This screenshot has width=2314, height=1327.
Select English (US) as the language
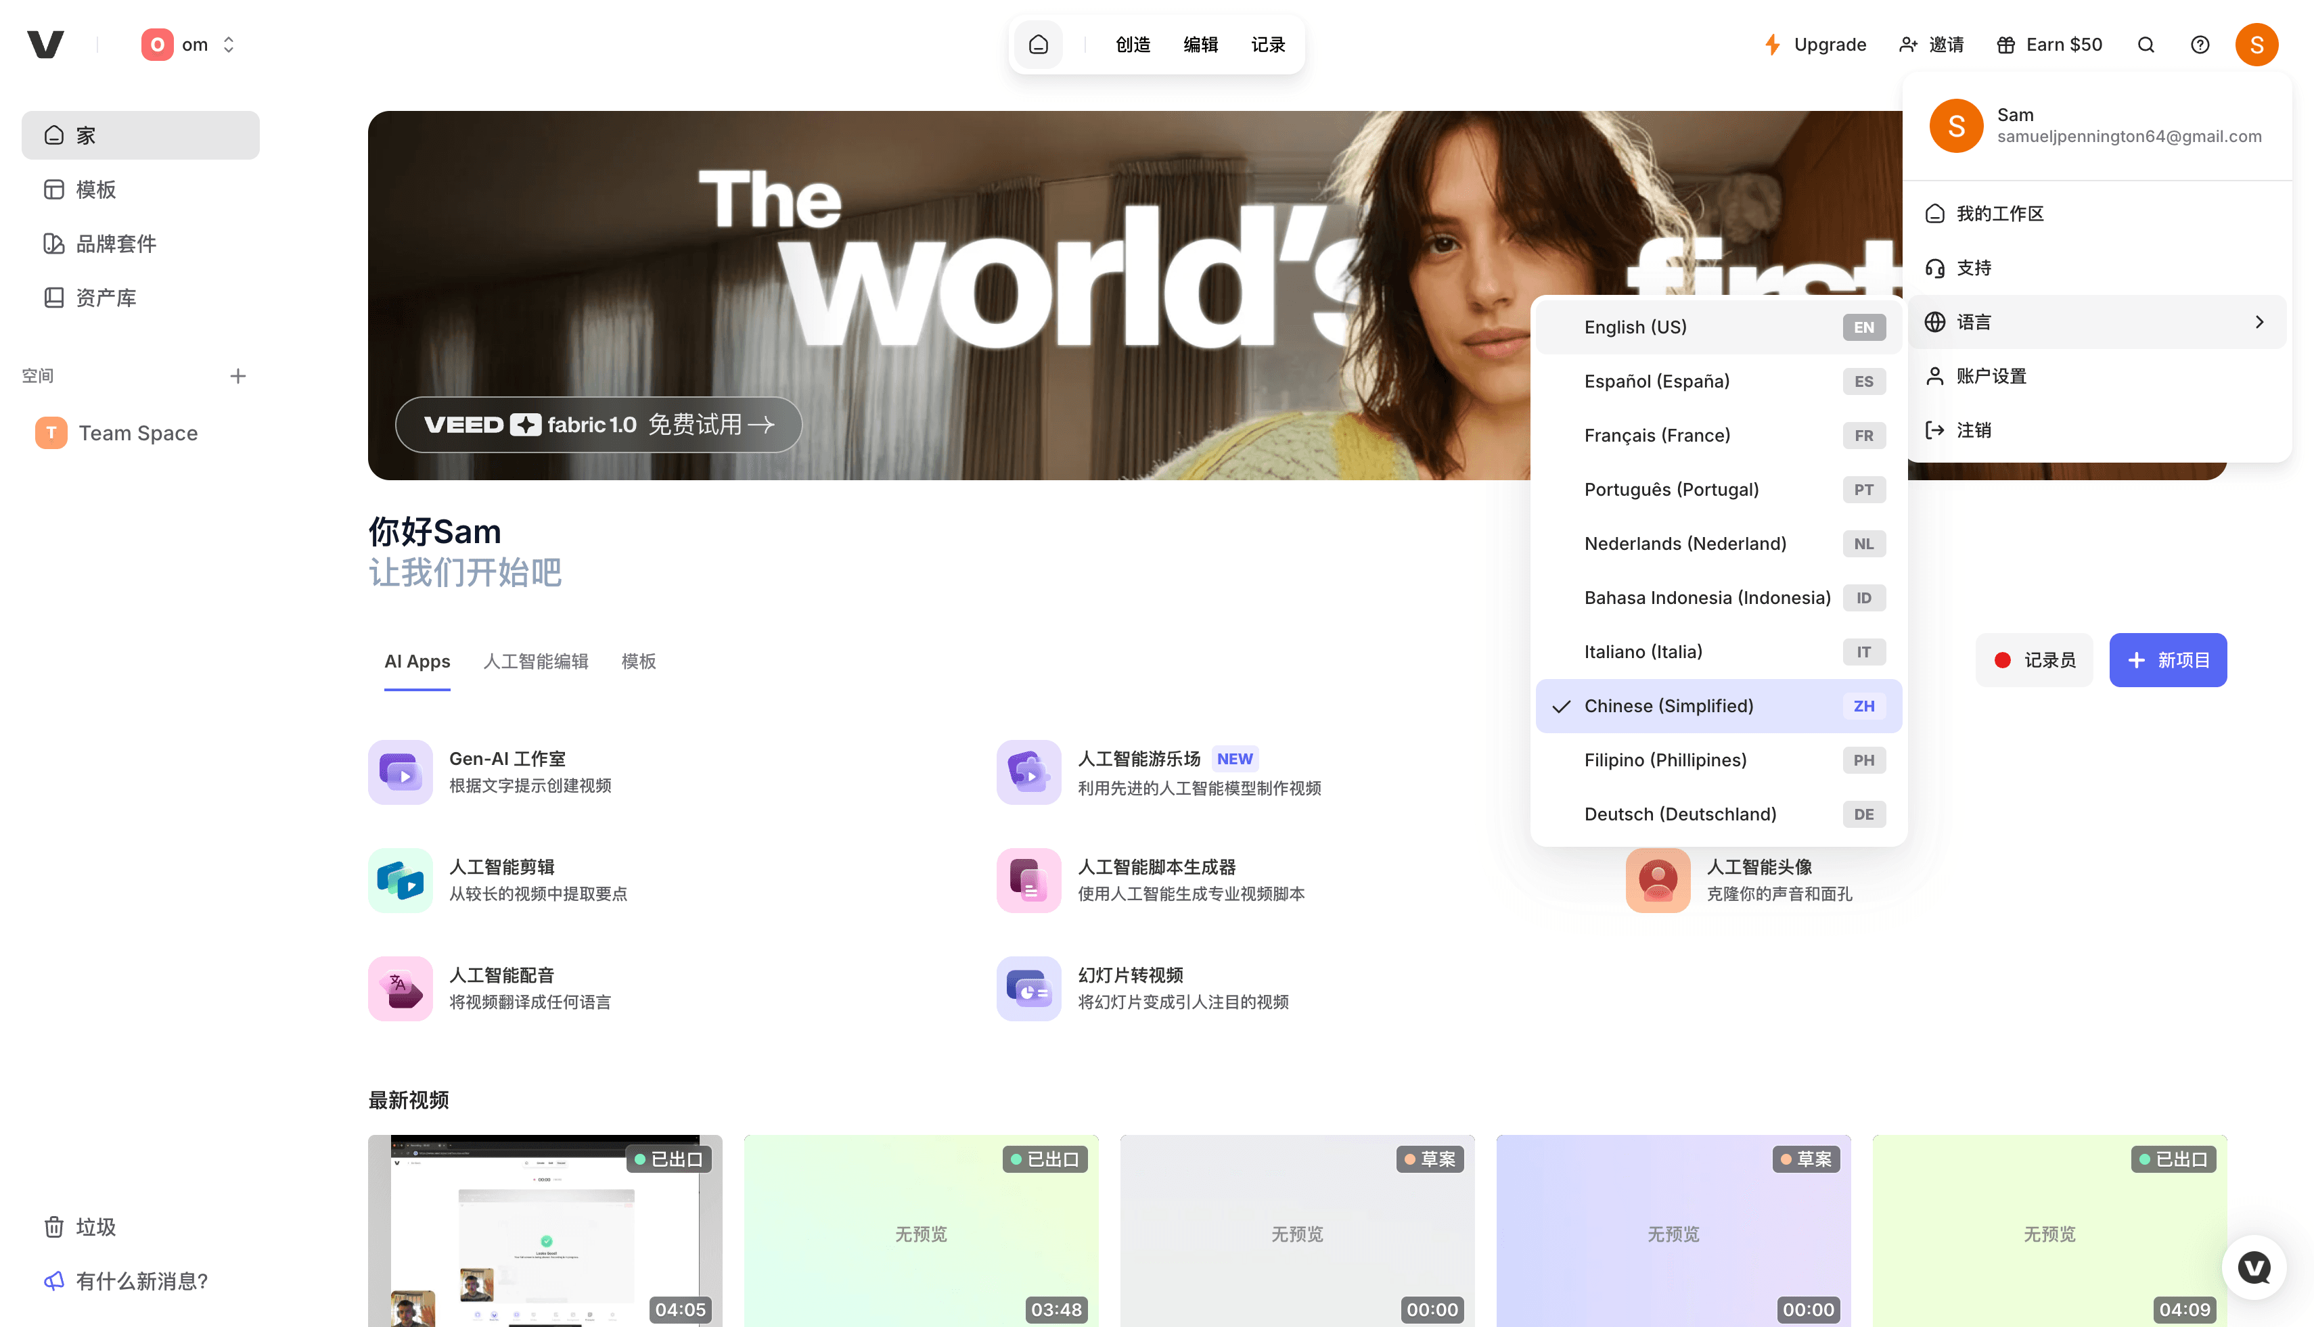(1635, 326)
